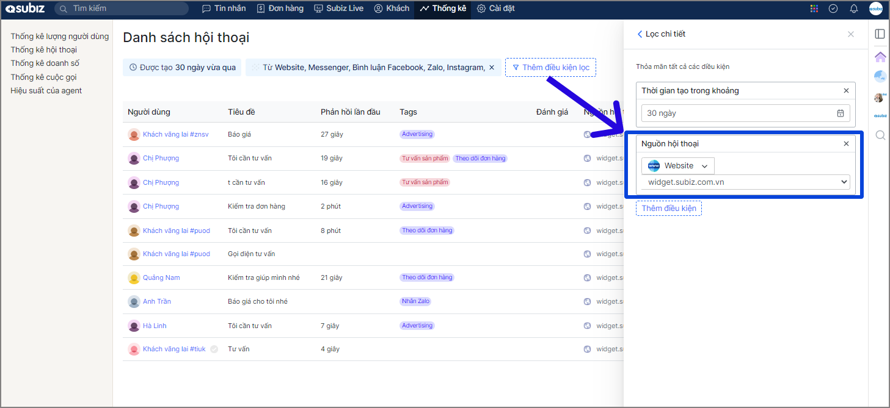Toggle the sidebar panel layout icon

point(880,34)
